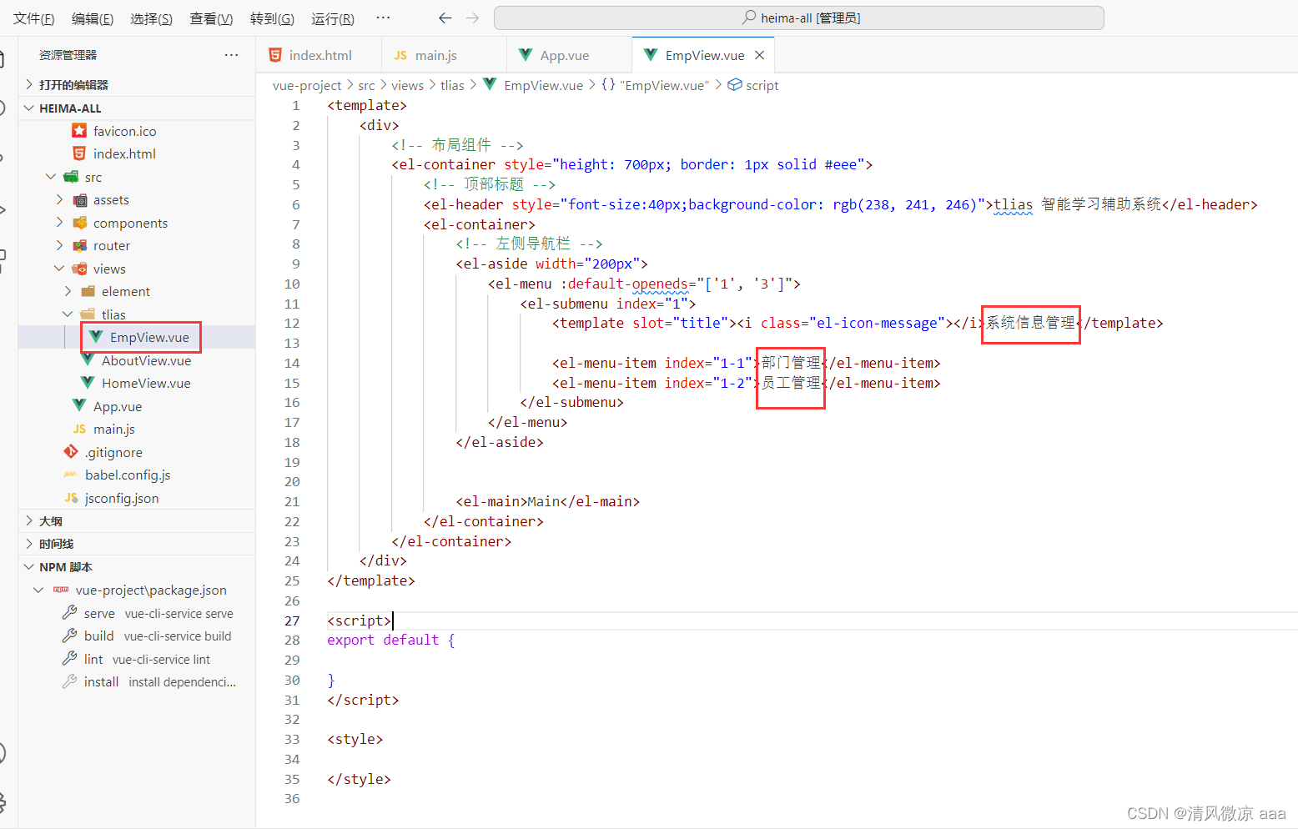This screenshot has width=1298, height=829.
Task: Collapse the views folder
Action: [59, 269]
